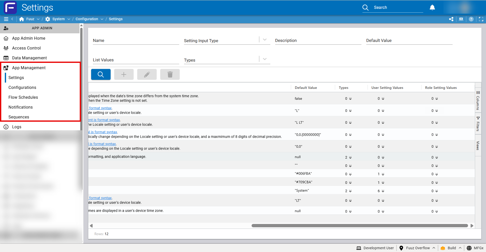Screen dimensions: 486x252
Task: Toggle the hamburger menu icon
Action: pos(6,19)
